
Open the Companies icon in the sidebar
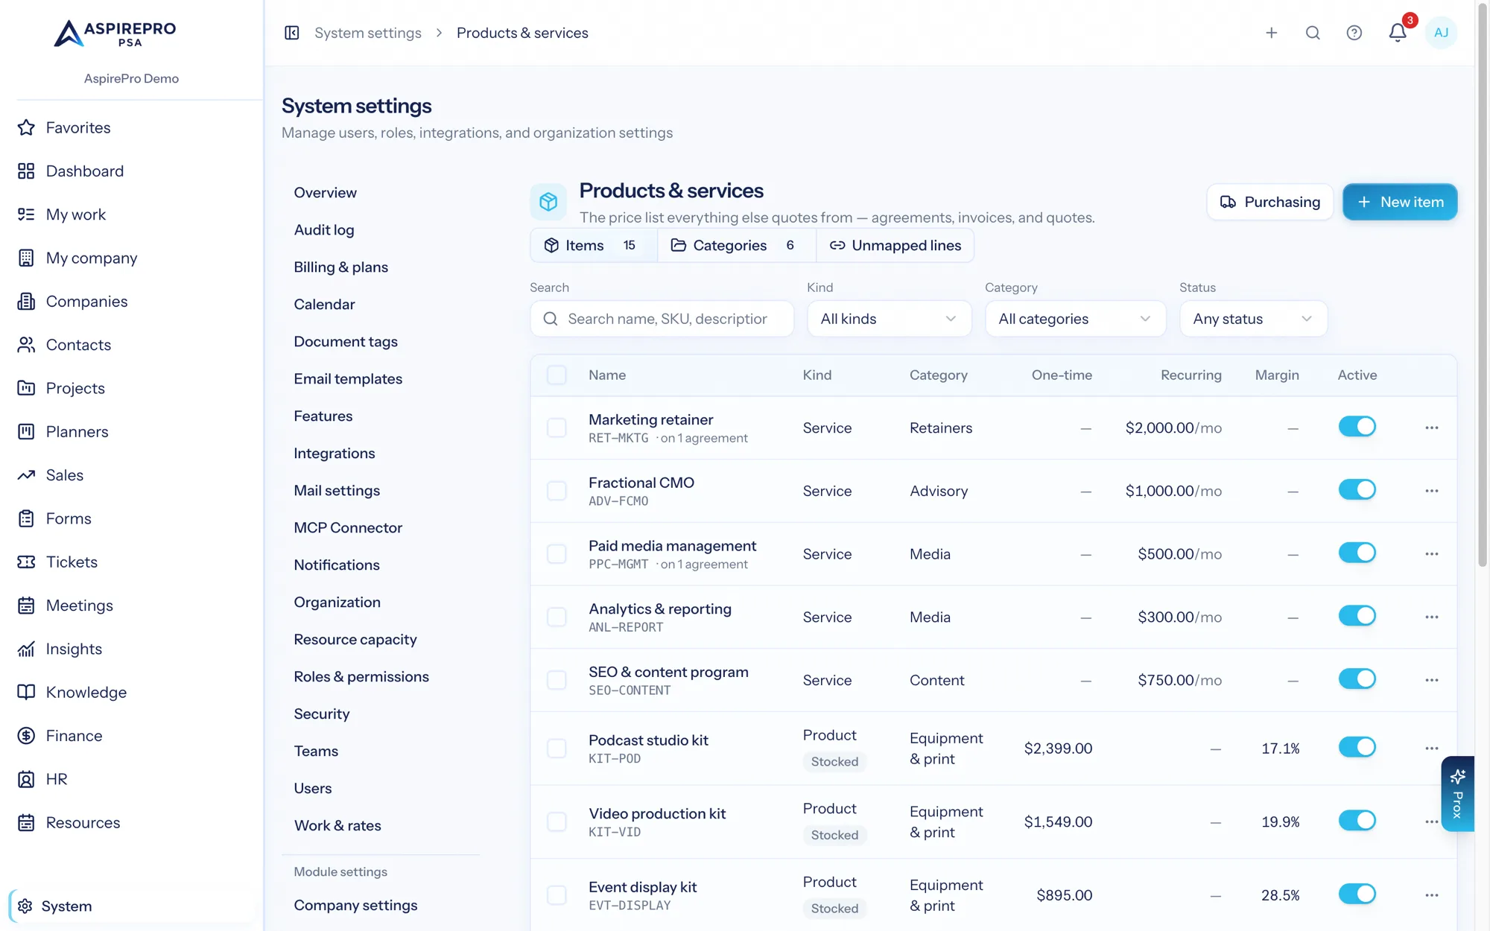pyautogui.click(x=26, y=302)
